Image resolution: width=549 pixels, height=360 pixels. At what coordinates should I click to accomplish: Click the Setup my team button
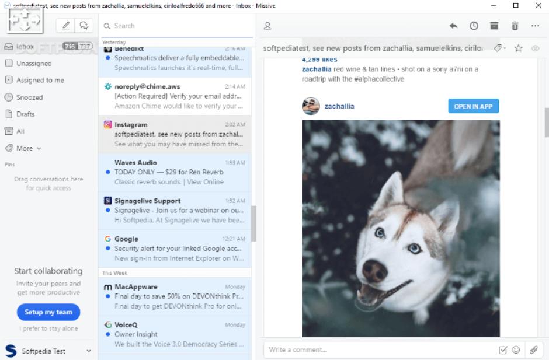point(48,312)
